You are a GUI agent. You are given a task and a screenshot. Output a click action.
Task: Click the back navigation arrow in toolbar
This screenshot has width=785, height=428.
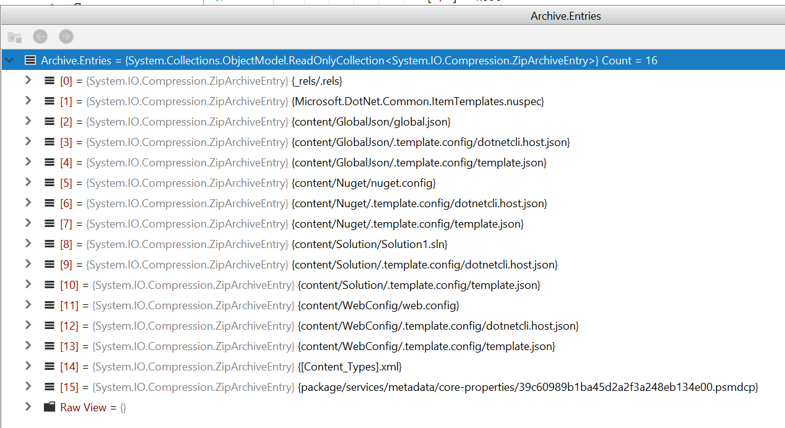click(x=40, y=36)
